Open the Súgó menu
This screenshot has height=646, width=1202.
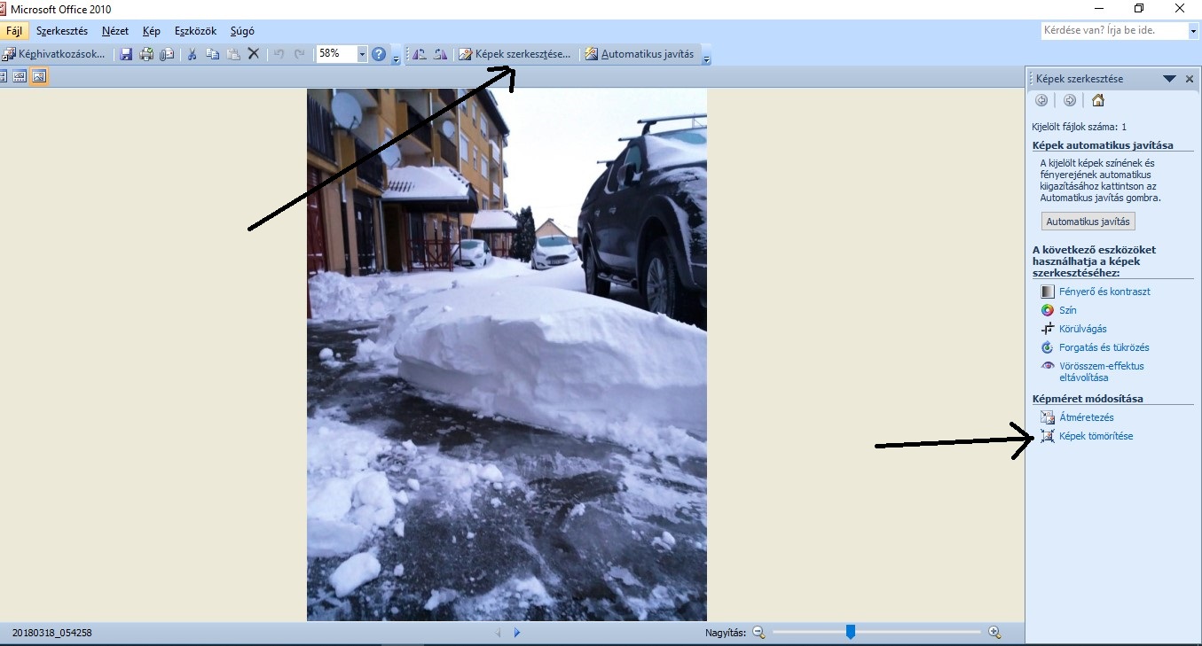pos(242,31)
